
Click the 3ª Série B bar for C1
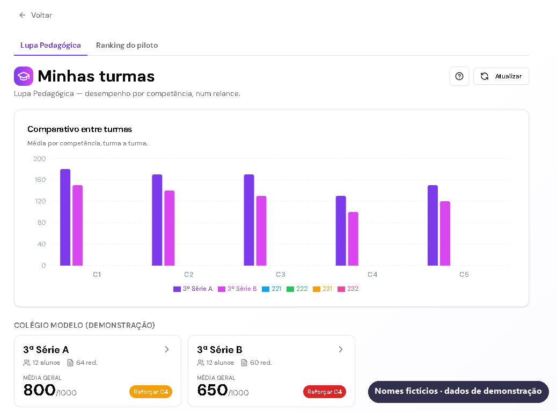[x=77, y=225]
